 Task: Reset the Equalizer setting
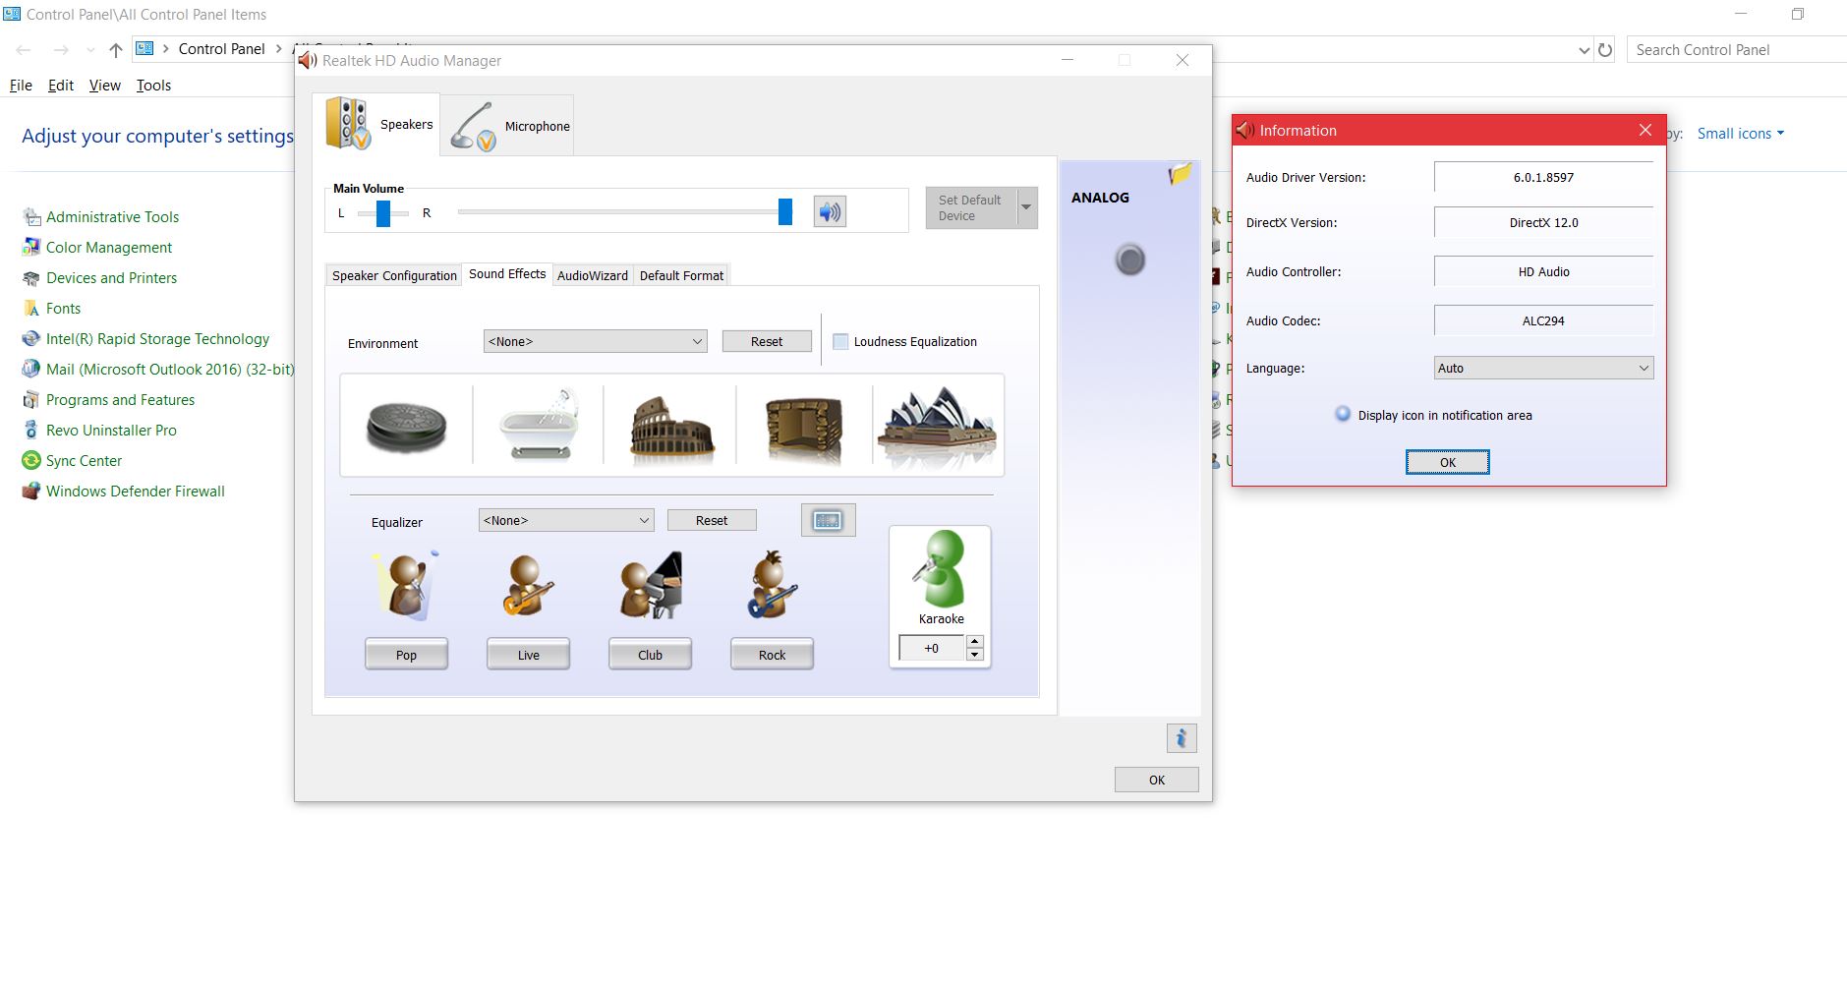click(712, 520)
